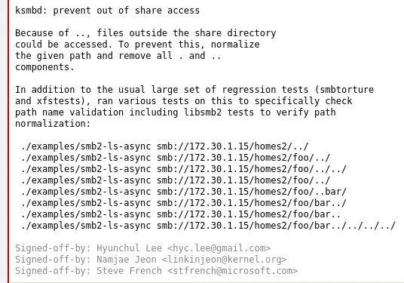Select the command line ending in foo/..bar/

184,192
